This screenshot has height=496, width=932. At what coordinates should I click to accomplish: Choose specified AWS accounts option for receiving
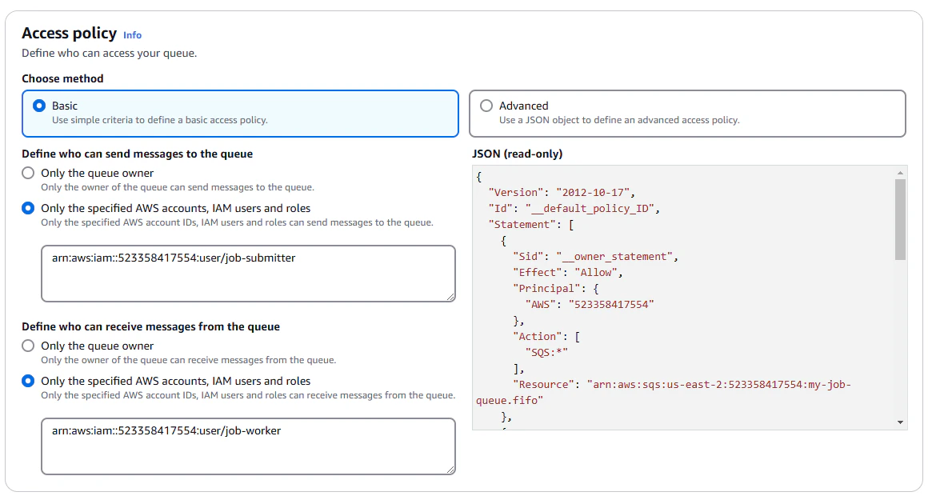tap(28, 381)
